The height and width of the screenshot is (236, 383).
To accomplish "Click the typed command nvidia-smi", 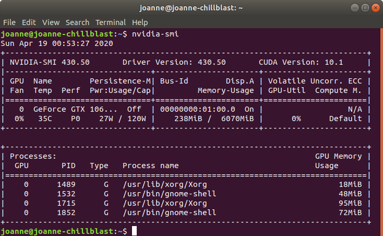I will pyautogui.click(x=155, y=34).
